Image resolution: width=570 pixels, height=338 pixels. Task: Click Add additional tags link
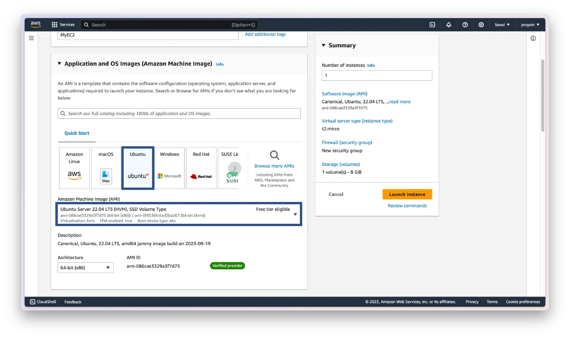(265, 34)
